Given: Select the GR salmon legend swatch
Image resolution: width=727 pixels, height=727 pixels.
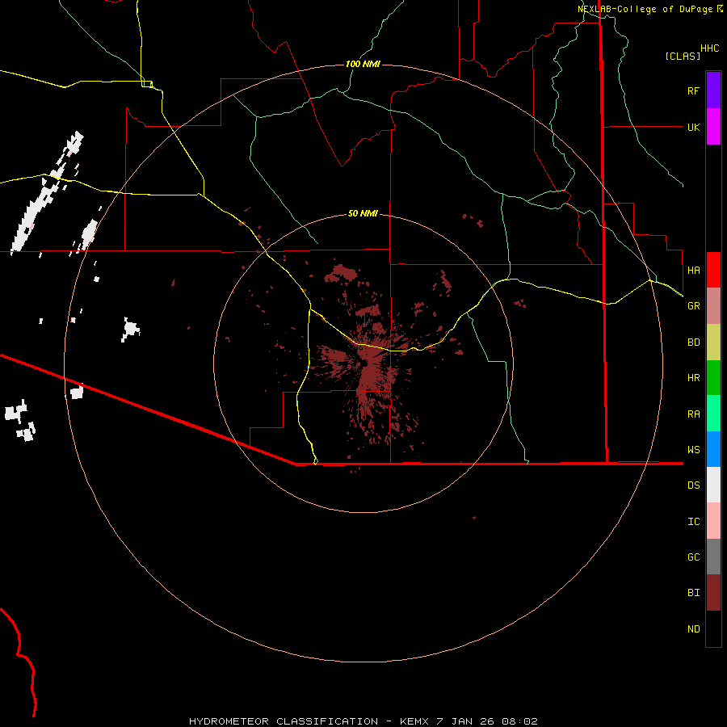Looking at the screenshot, I should (x=713, y=306).
